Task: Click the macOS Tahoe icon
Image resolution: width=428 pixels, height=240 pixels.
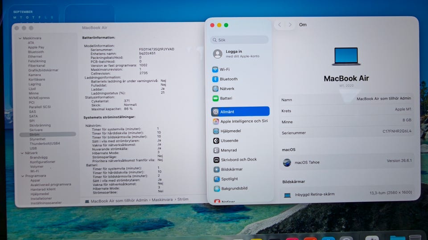Action: click(287, 163)
